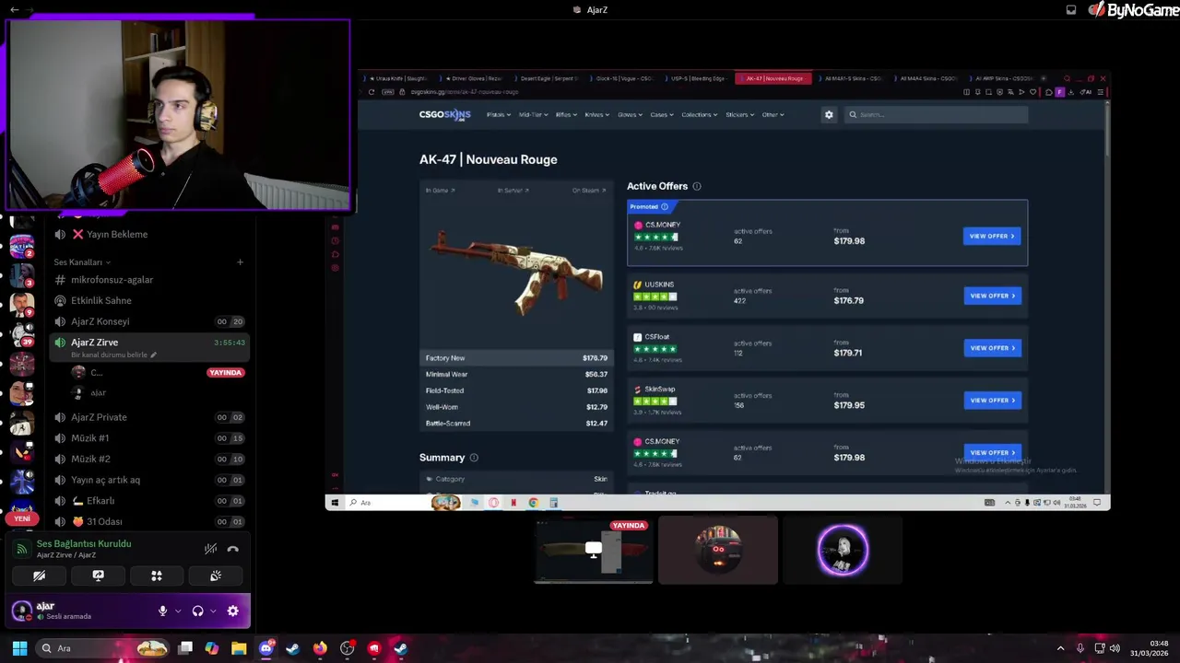Open the mikrofonsuz-agalar text channel
Viewport: 1180px width, 663px height.
(147, 280)
